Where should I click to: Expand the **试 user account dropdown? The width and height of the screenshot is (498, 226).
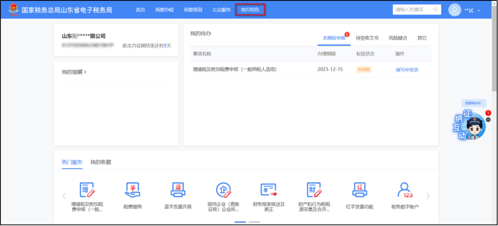[479, 11]
